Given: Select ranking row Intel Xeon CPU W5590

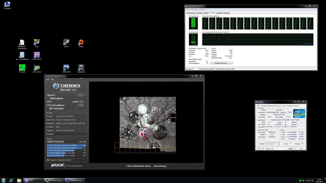Looking at the screenshot, I should 66,145.
